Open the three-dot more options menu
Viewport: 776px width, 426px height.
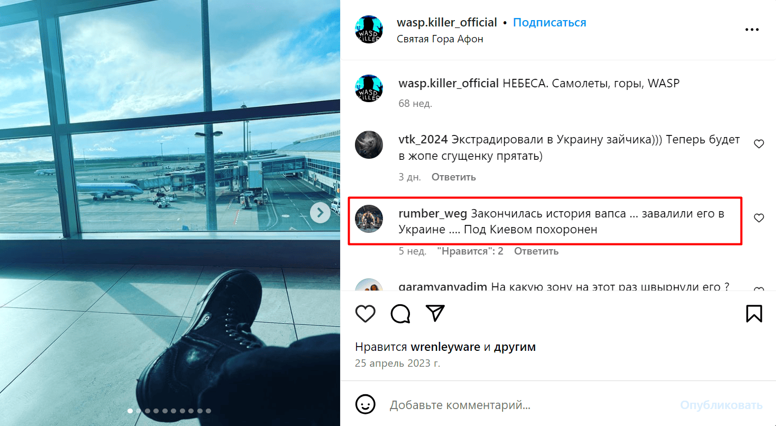click(752, 30)
